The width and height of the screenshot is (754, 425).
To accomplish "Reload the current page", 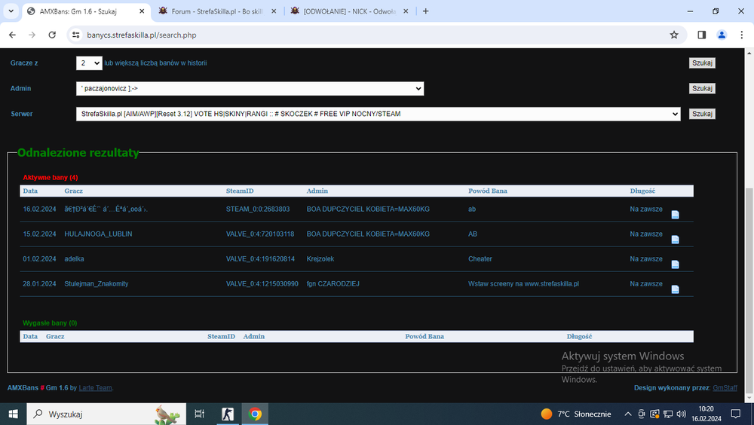I will point(52,35).
